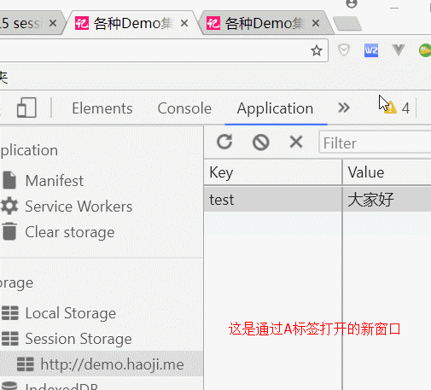Open the Console panel
The image size is (431, 390).
[184, 108]
